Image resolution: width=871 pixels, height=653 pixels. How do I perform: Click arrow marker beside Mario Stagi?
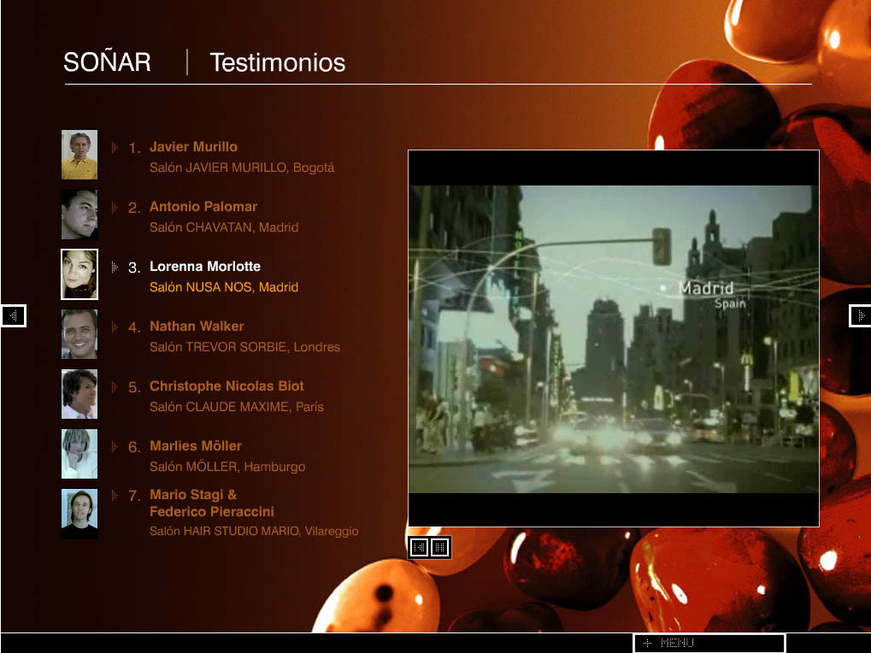coord(115,495)
